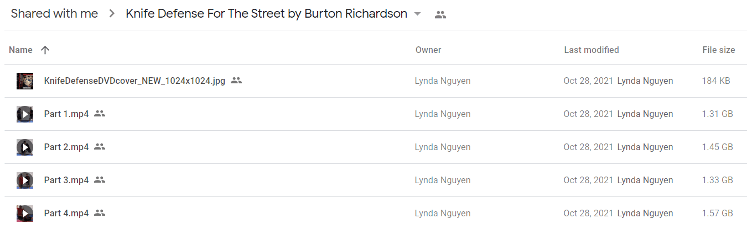The width and height of the screenshot is (747, 229).
Task: Open the DVD cover image thumbnail
Action: tap(25, 81)
